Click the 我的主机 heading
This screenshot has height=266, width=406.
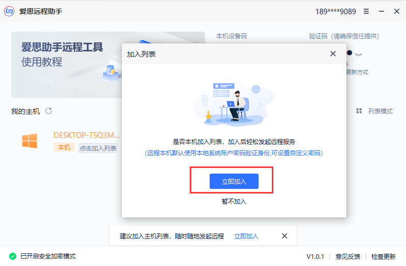click(x=26, y=111)
